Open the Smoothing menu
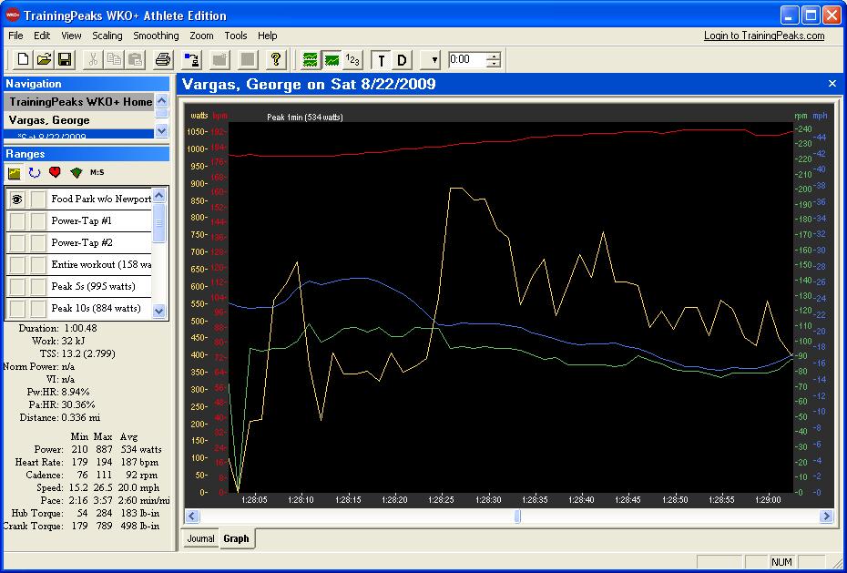The height and width of the screenshot is (573, 847). click(156, 36)
